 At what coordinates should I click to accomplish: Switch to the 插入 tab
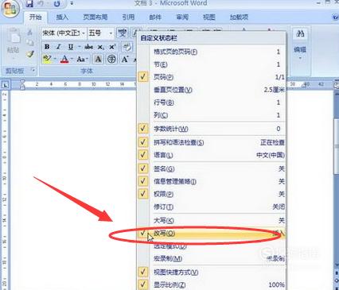62,17
